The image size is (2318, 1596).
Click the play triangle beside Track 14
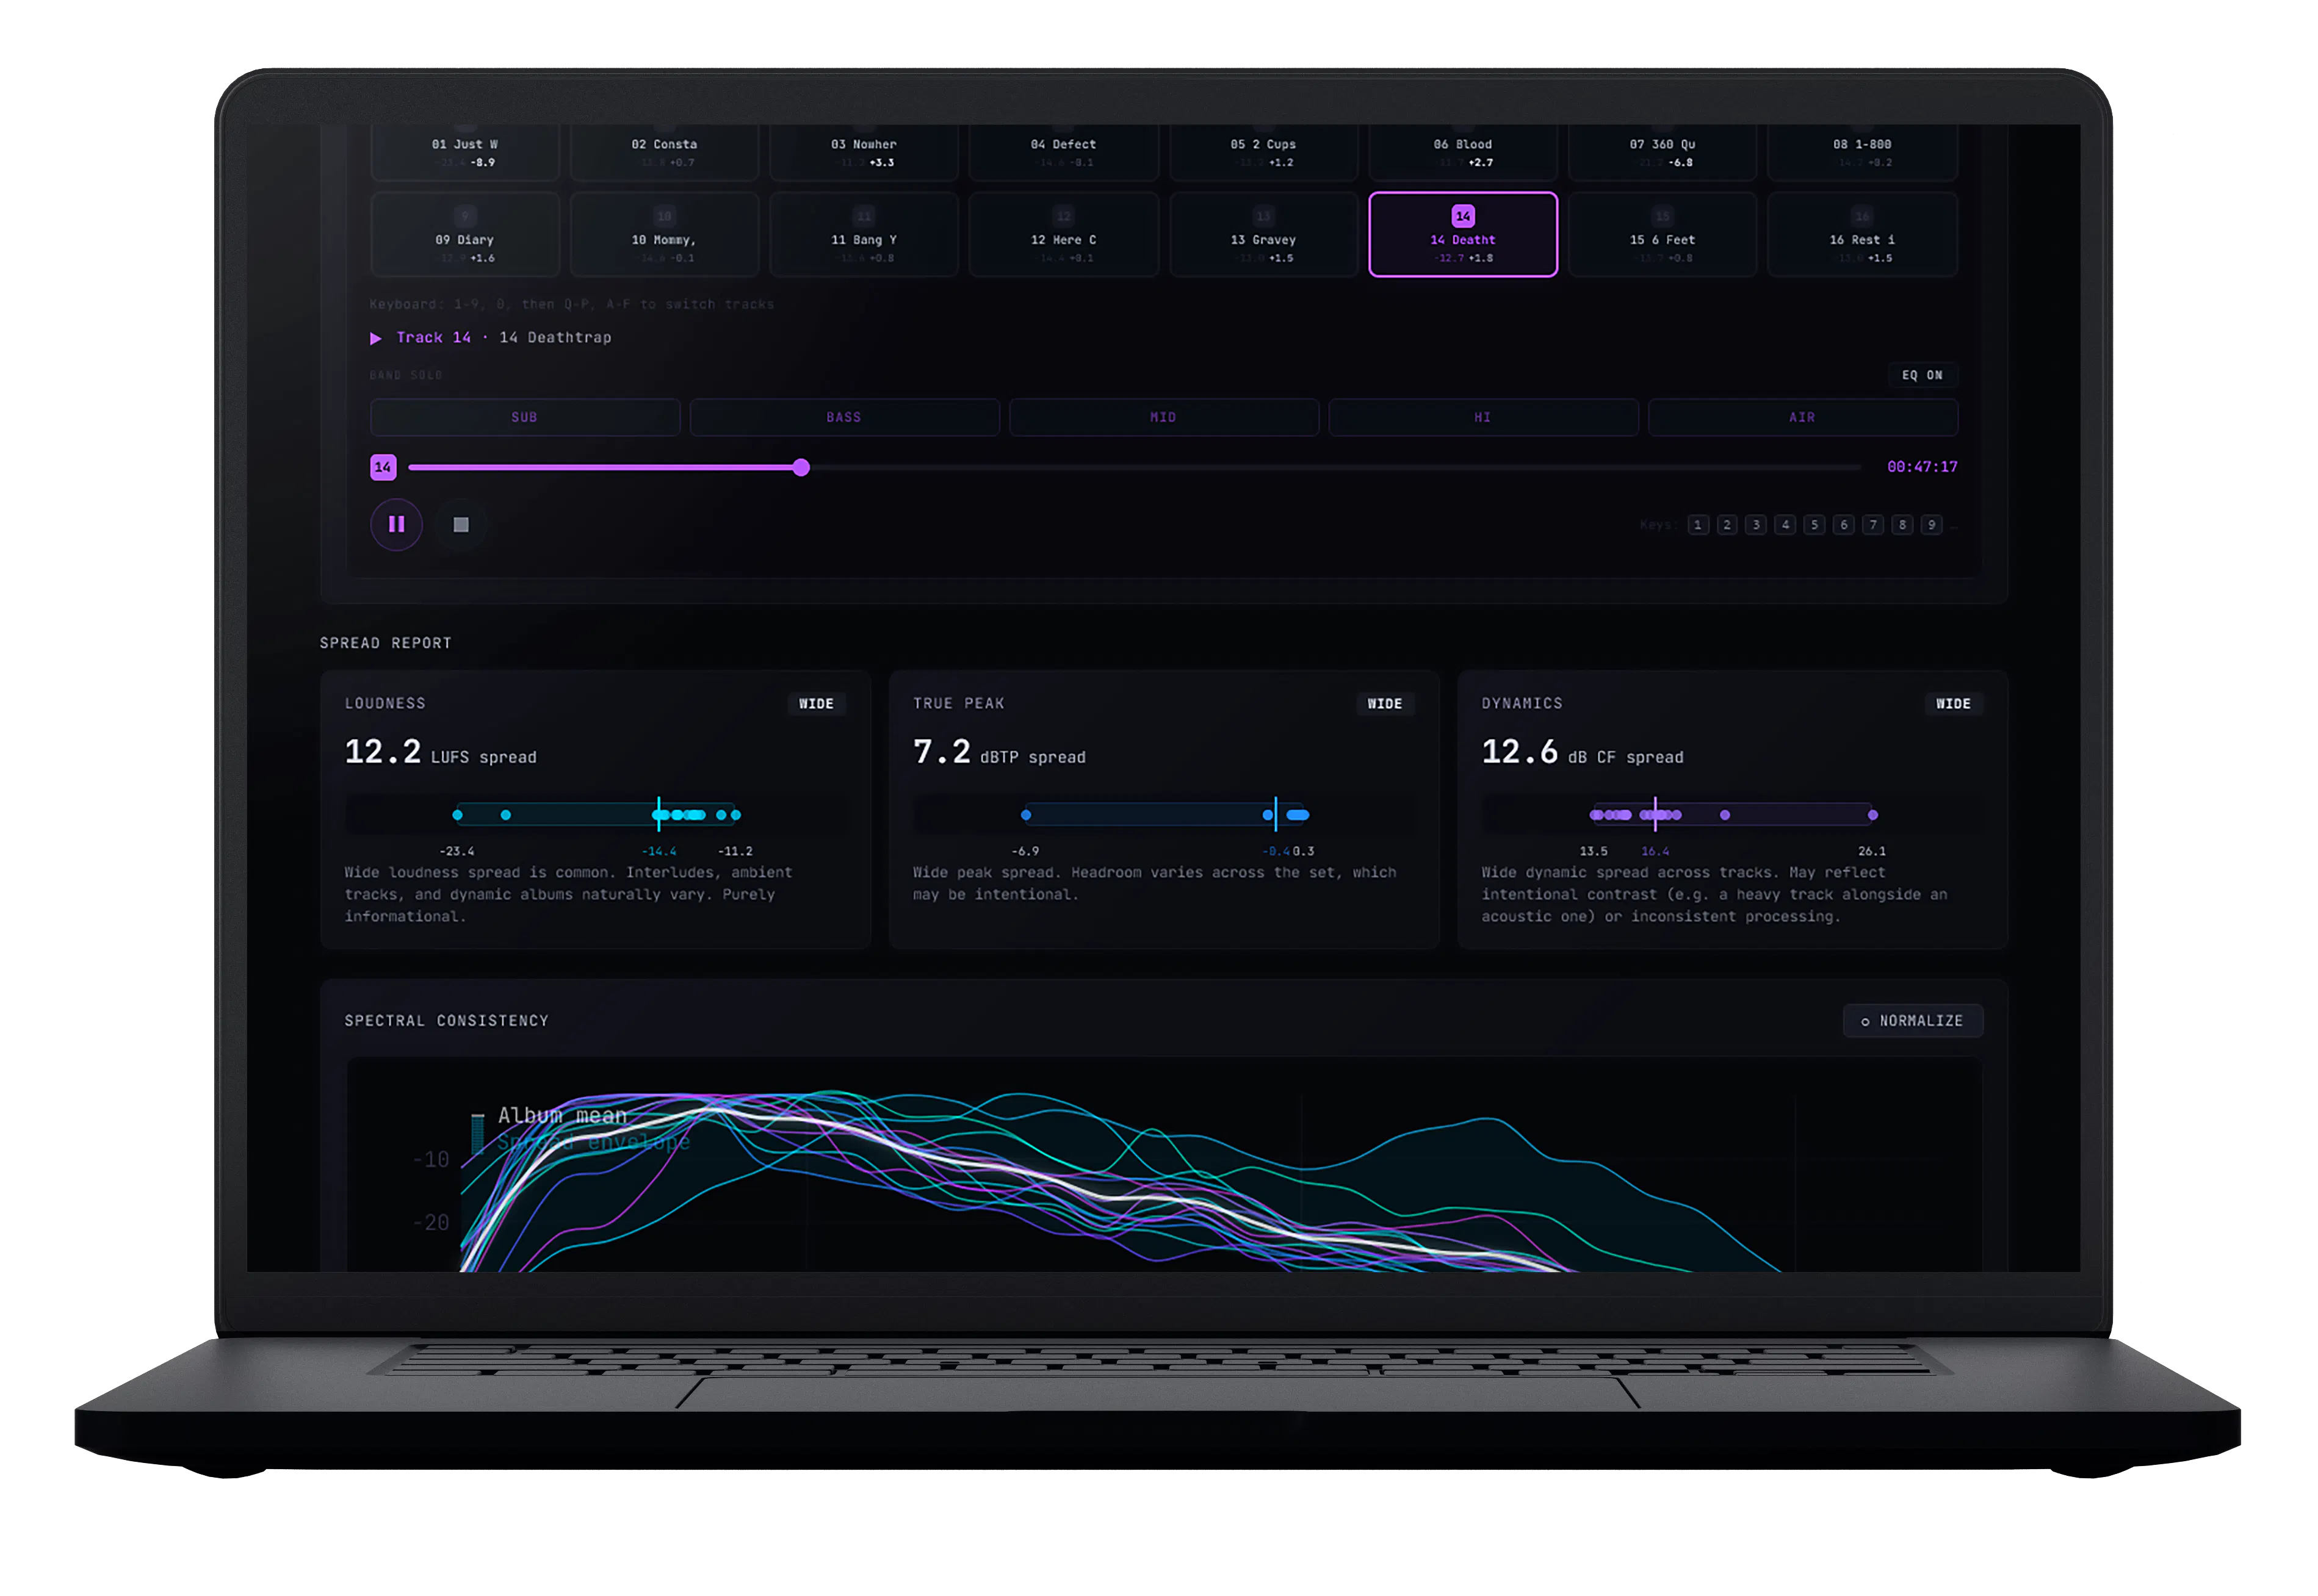[x=376, y=338]
